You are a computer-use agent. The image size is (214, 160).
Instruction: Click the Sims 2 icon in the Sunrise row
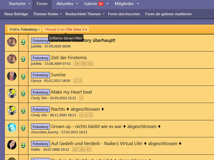tap(23, 77)
